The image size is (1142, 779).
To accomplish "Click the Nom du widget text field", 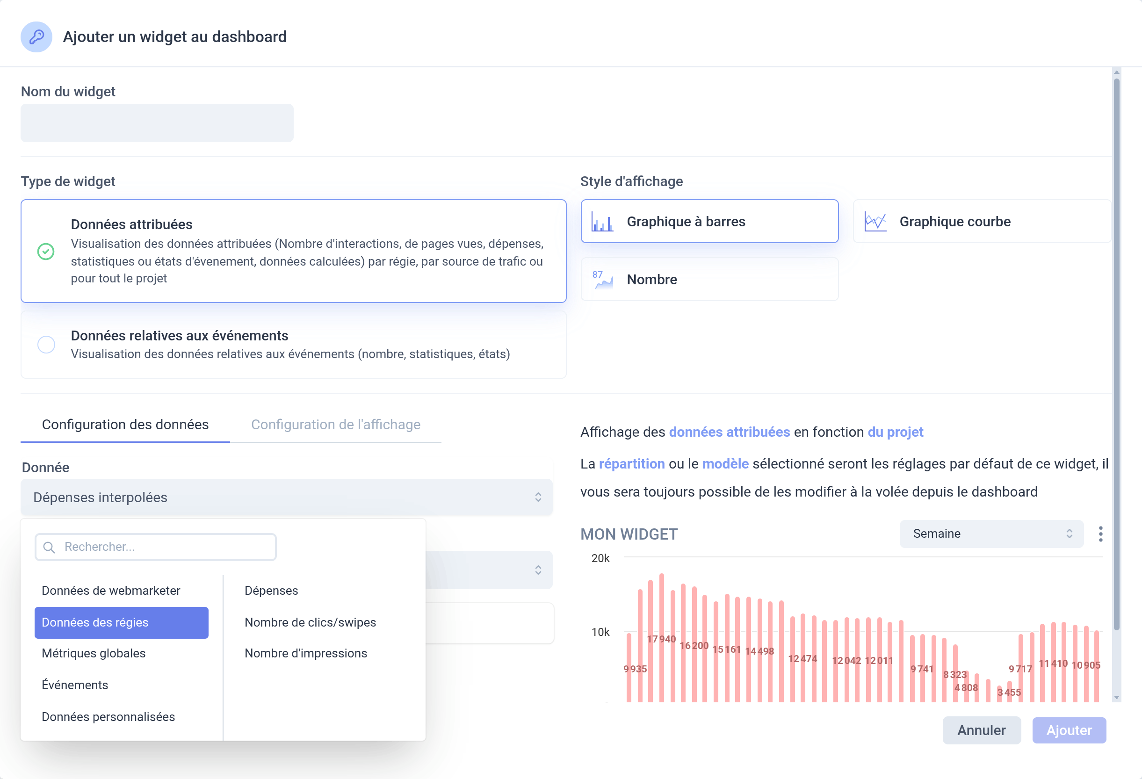I will point(157,123).
